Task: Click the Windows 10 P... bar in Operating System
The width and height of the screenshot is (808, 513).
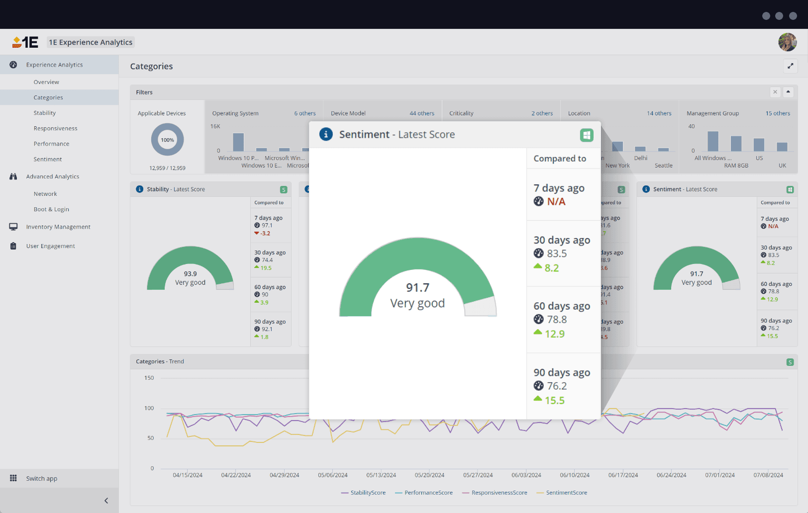Action: pyautogui.click(x=238, y=142)
